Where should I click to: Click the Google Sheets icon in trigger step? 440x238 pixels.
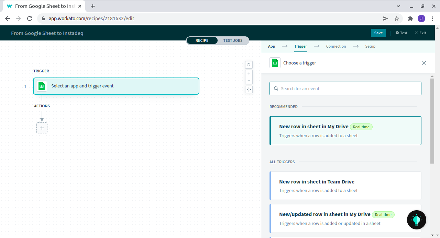tap(42, 86)
